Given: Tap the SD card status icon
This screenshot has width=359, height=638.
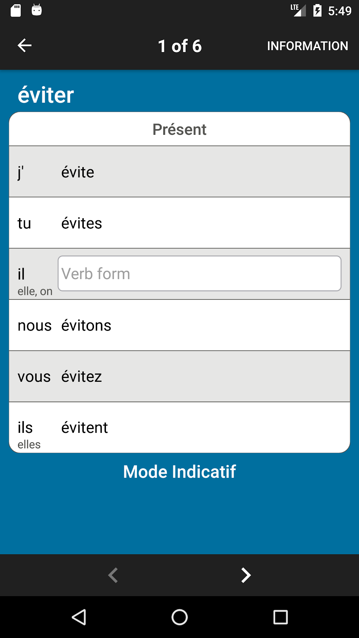Looking at the screenshot, I should [x=16, y=11].
